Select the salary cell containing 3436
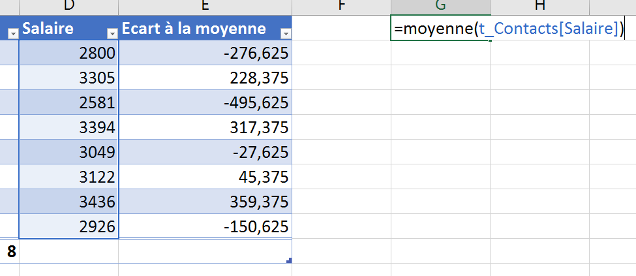Image resolution: width=636 pixels, height=276 pixels. (69, 202)
